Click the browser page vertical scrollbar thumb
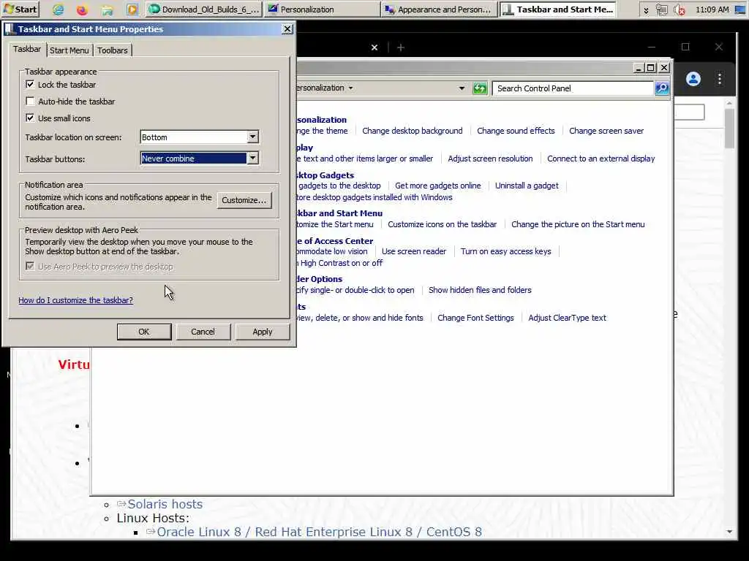 pos(729,129)
